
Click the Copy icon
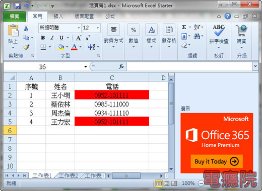26,38
